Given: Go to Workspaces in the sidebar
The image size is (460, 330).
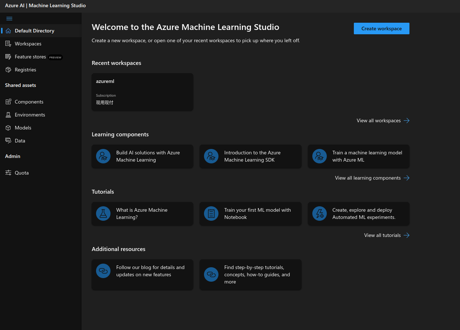Looking at the screenshot, I should tap(41, 44).
